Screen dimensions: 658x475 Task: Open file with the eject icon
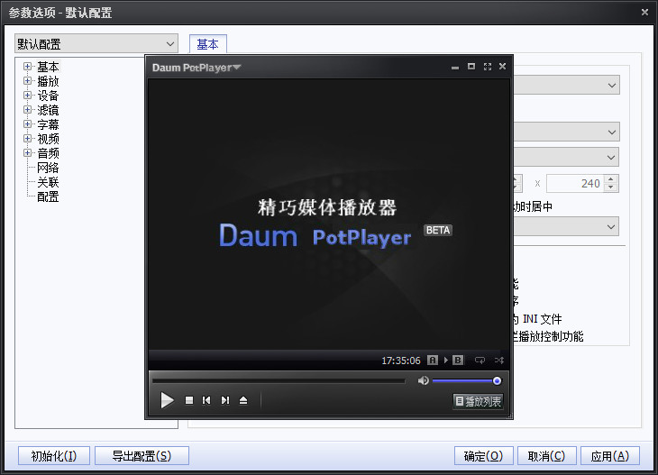point(243,400)
